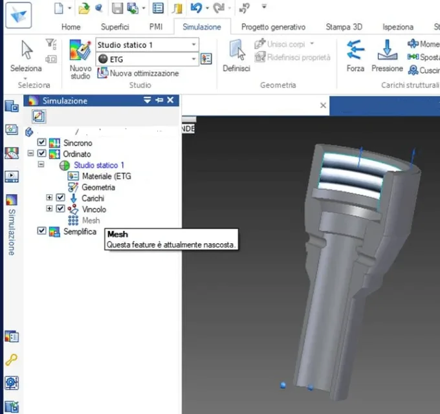440x414 pixels.
Task: Click Nuova ottimizzazione button
Action: (138, 73)
